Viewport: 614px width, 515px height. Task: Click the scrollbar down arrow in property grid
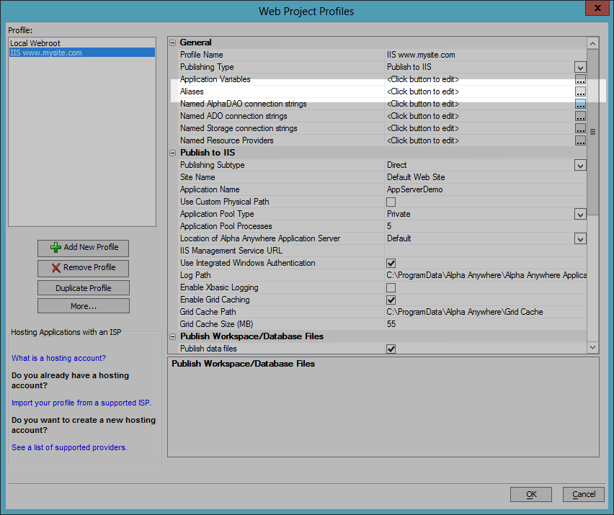592,347
